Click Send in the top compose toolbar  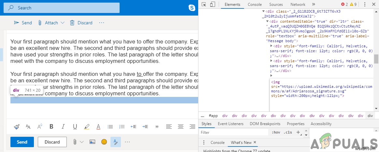point(23,23)
